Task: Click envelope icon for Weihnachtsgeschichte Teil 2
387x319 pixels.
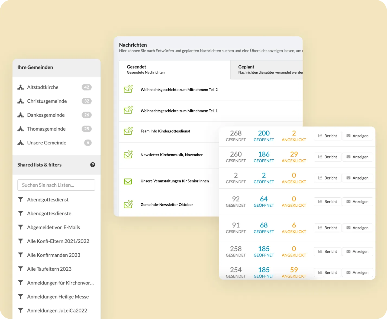Action: click(x=128, y=89)
